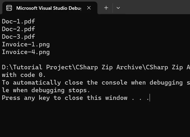Click the Invoice-1.png output line
The image size is (190, 137).
point(26,44)
